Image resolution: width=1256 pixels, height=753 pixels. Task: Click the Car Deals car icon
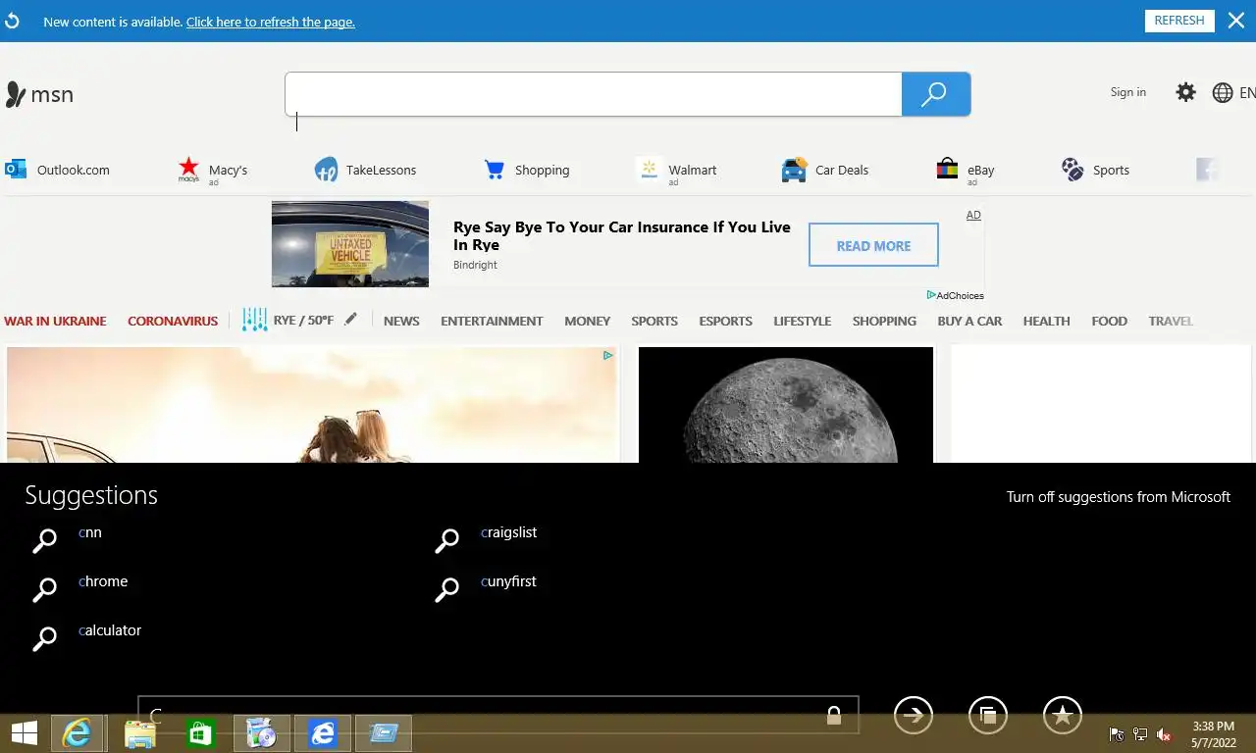(794, 170)
